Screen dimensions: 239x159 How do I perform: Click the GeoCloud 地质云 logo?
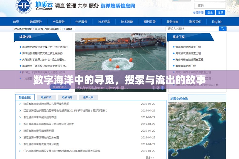[x=44, y=6]
